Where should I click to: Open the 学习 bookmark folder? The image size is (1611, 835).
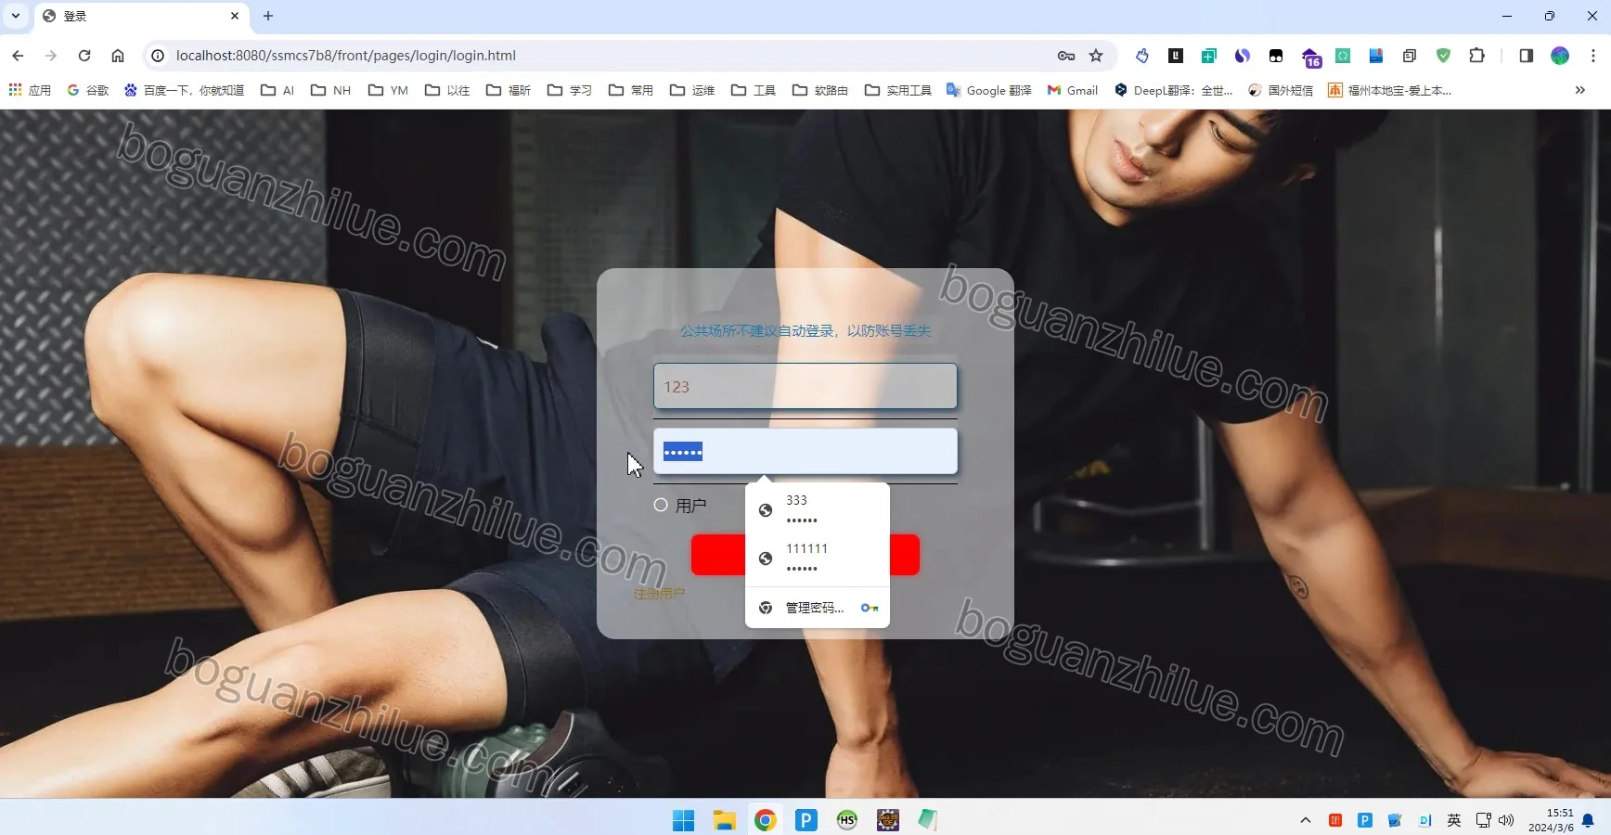(x=569, y=90)
